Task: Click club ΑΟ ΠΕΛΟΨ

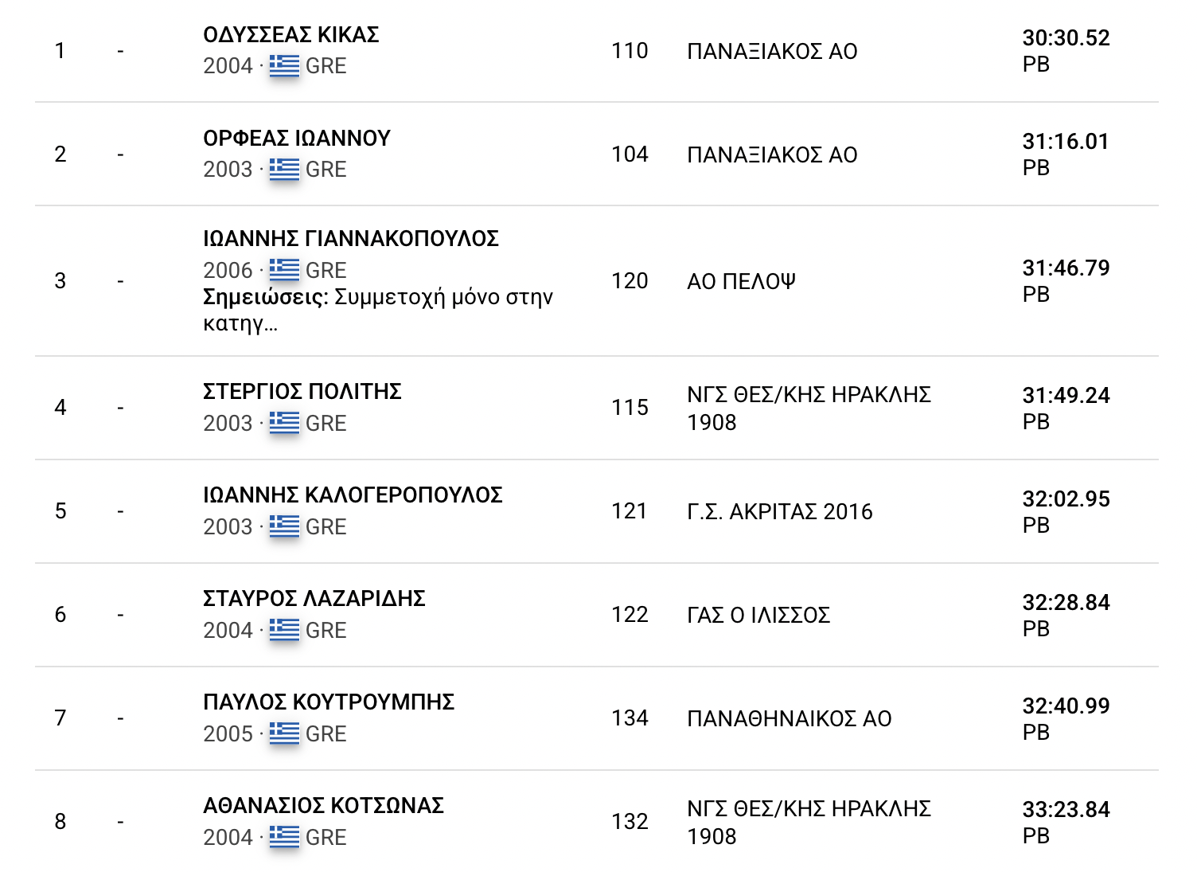Action: coord(741,282)
